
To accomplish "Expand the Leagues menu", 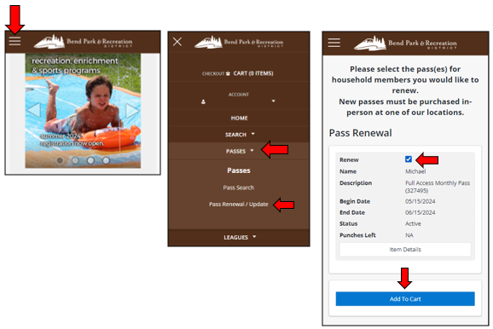I will point(240,237).
